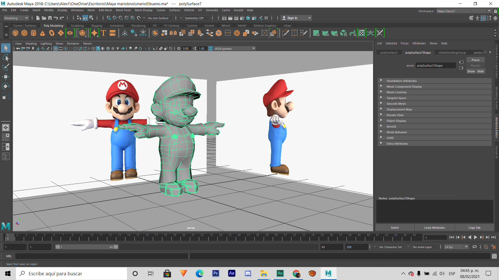Viewport: 499px width, 280px height.
Task: Activate the Lasso selection tool
Action: click(x=5, y=58)
